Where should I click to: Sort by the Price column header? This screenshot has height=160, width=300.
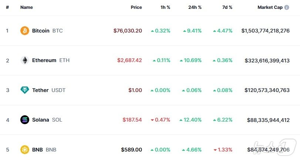(136, 7)
